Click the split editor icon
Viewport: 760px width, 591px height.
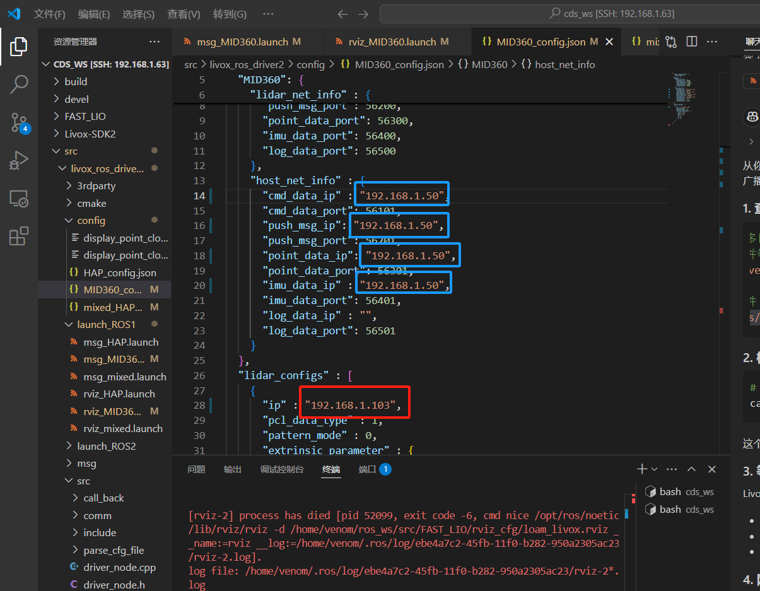(x=692, y=42)
